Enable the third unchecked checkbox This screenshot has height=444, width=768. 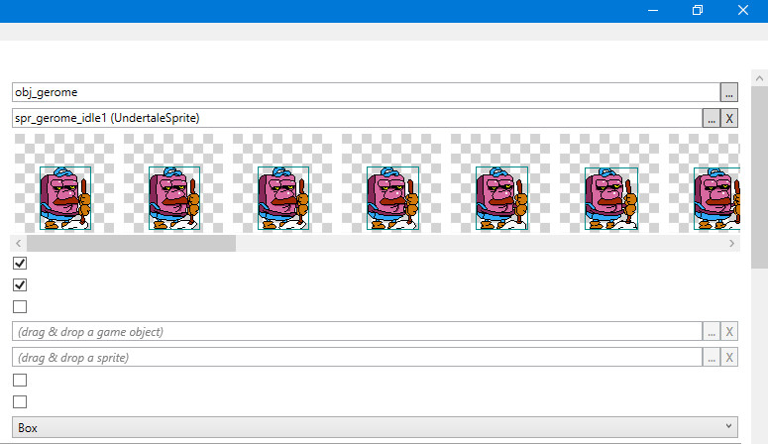click(x=20, y=307)
